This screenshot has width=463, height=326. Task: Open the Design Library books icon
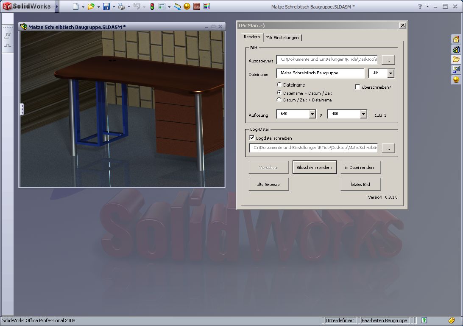click(x=456, y=49)
